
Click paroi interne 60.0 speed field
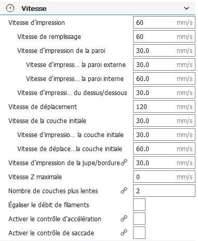click(164, 78)
